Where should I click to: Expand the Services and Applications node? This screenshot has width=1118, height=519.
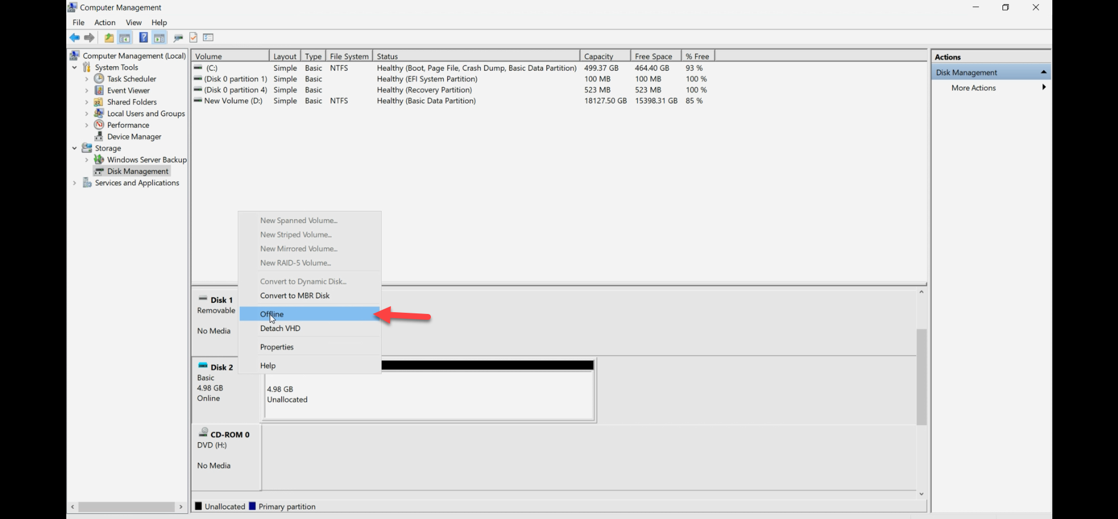click(74, 183)
